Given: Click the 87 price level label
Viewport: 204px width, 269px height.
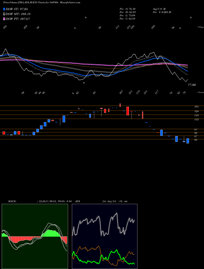Looking at the screenshot, I should coord(195,137).
